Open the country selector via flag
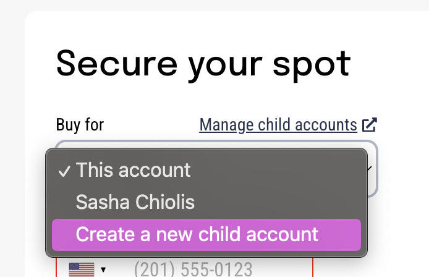This screenshot has height=277, width=429. 82,270
